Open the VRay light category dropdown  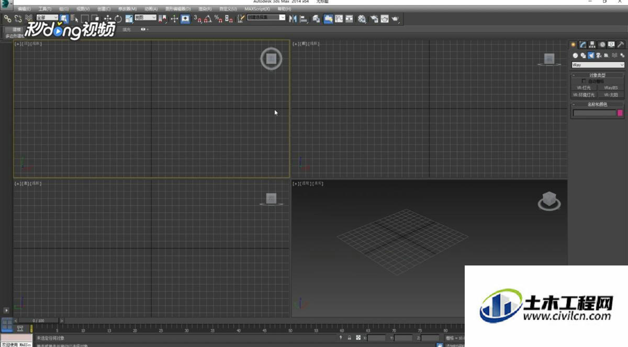[x=598, y=65]
